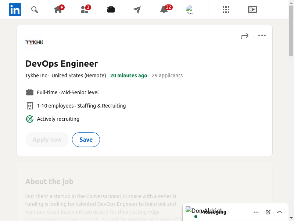
Task: Share the job using arrow icon
Action: pyautogui.click(x=244, y=36)
